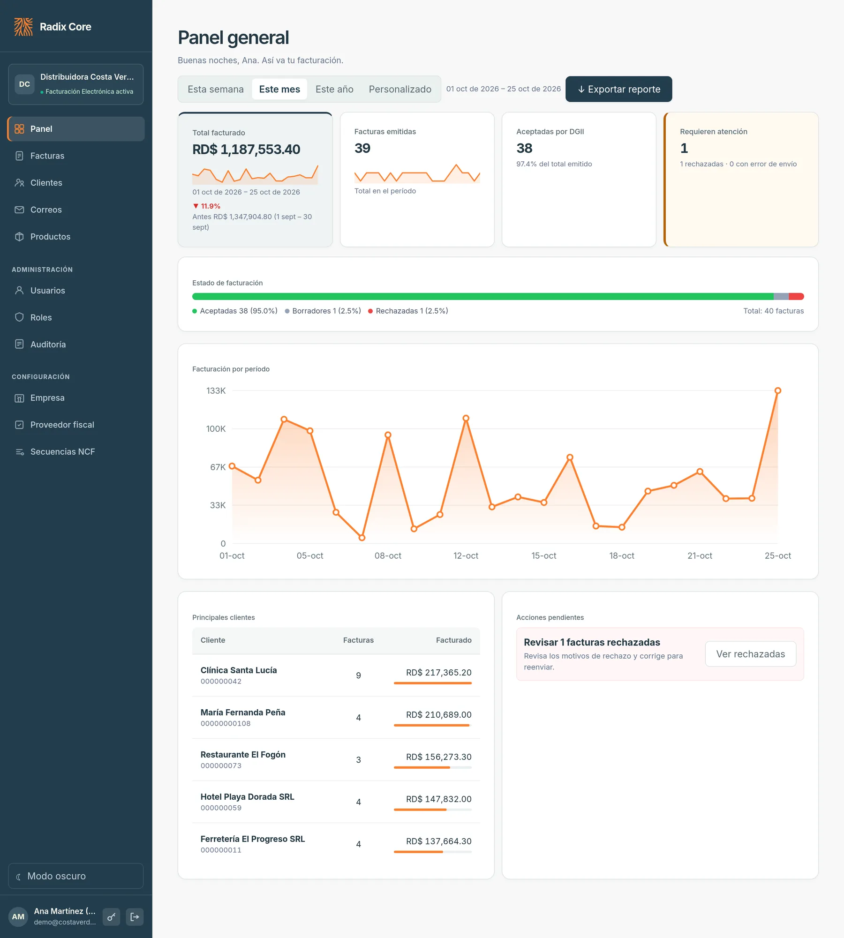This screenshot has width=844, height=938.
Task: Click the Ferretería El Progreso SRL name
Action: coord(253,839)
